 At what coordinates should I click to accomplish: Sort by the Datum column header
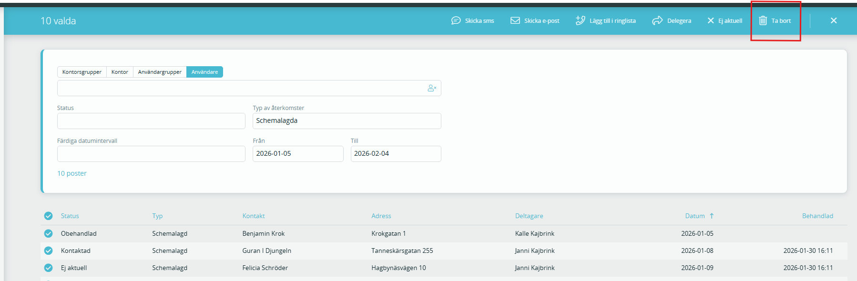[x=695, y=216]
